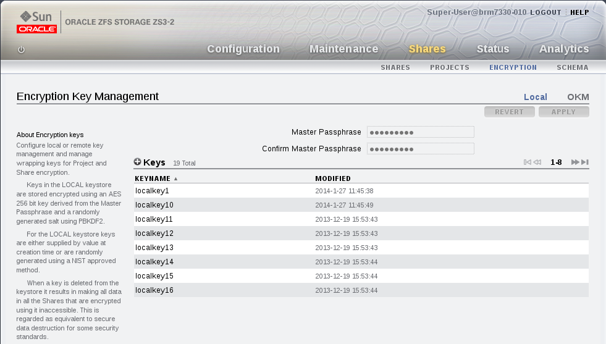Click modified date 2014-1-27 11:45:49
The image size is (606, 344).
[344, 205]
